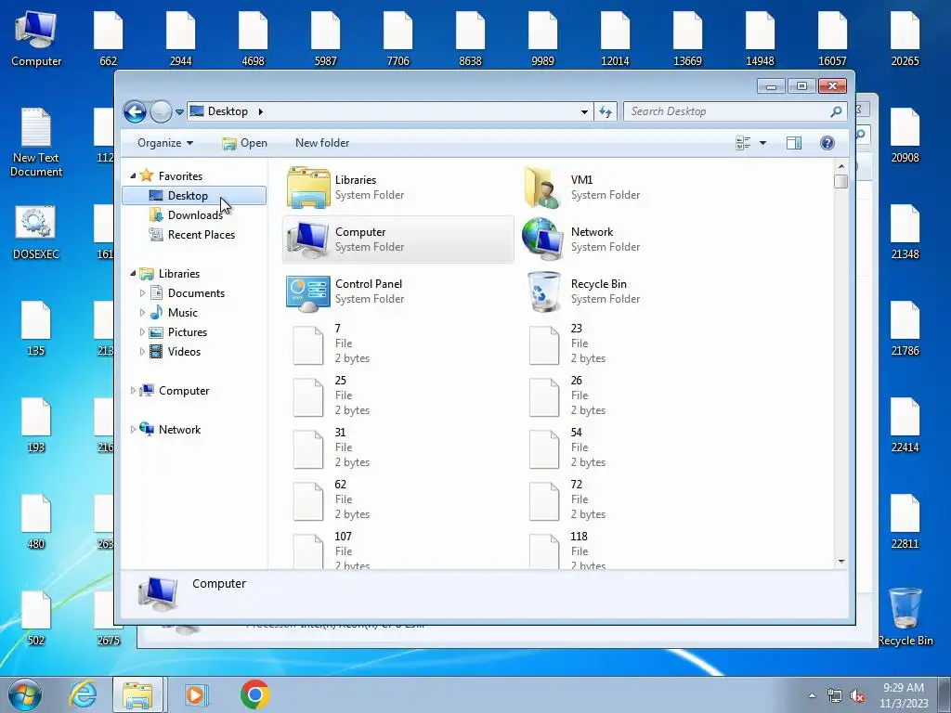Launch Internet Explorer from taskbar
Screen dimensions: 951x713
tap(83, 694)
